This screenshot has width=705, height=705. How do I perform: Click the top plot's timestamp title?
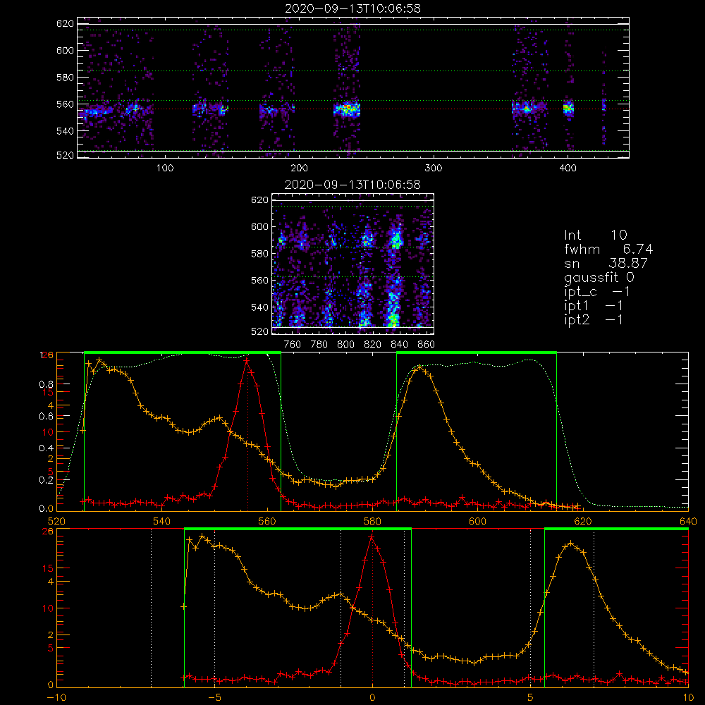pos(352,8)
